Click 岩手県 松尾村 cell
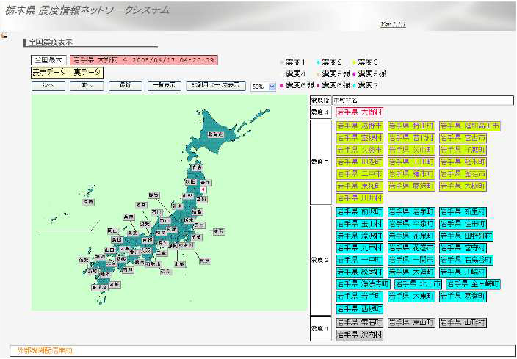This screenshot has height=359, width=517. [x=360, y=272]
